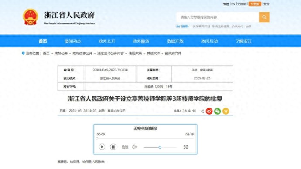The height and width of the screenshot is (169, 301).
Task: Mute audio with the speaker icon
Action: [x=134, y=147]
